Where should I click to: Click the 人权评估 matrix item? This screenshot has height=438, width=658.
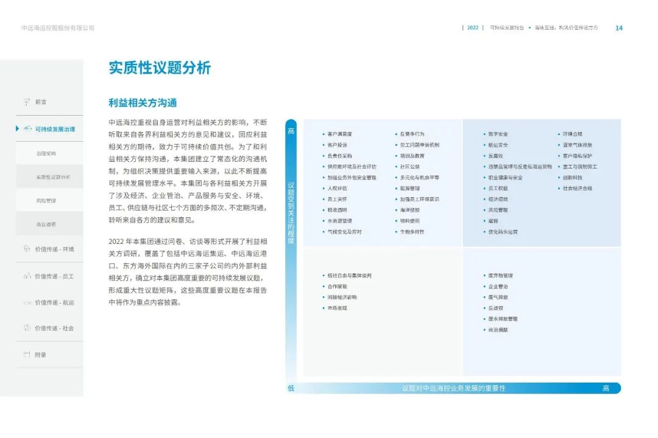337,189
